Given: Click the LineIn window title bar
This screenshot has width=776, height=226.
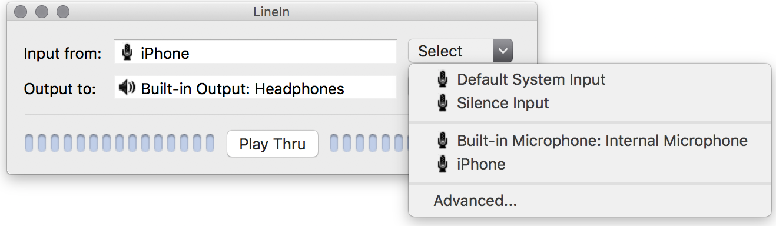Looking at the screenshot, I should pyautogui.click(x=272, y=11).
